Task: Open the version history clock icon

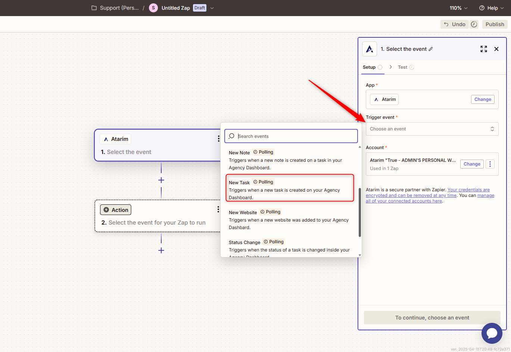Action: 474,24
